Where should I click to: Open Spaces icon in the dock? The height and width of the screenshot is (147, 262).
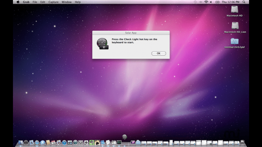pos(70,142)
